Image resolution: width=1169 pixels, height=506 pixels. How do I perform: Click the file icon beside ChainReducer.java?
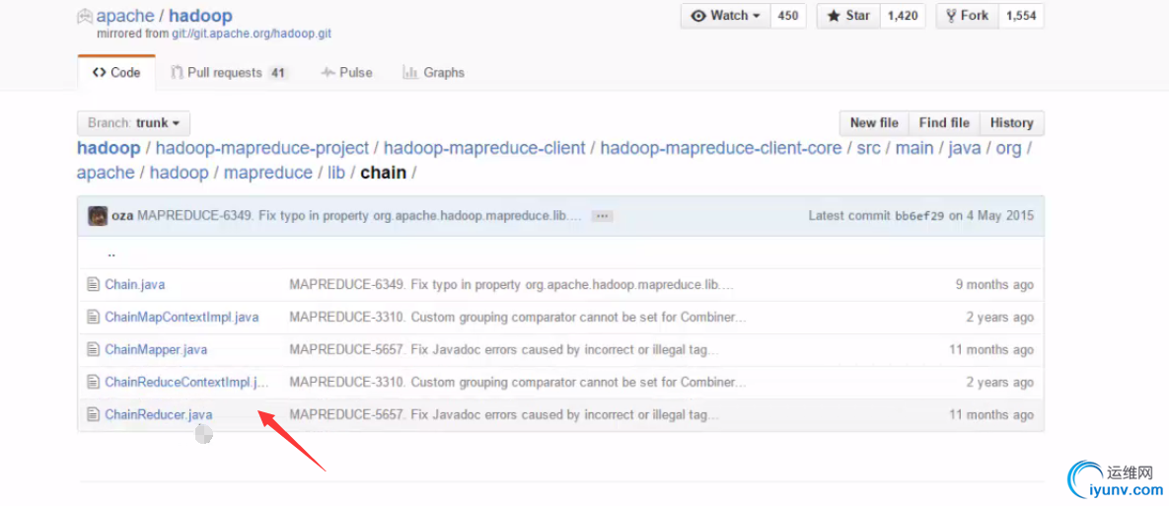click(x=93, y=414)
